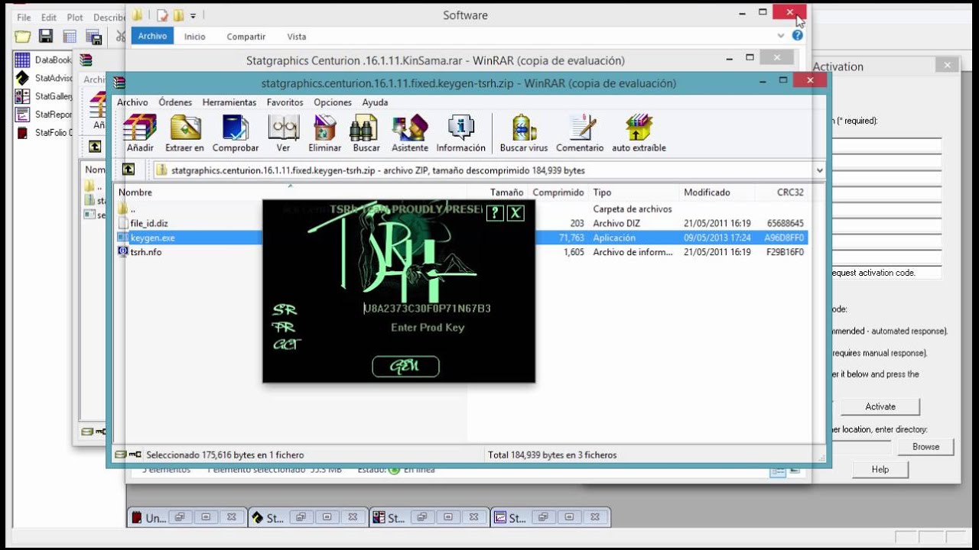
Task: Select the StatFolio icon in Statgraphics
Action: (23, 133)
